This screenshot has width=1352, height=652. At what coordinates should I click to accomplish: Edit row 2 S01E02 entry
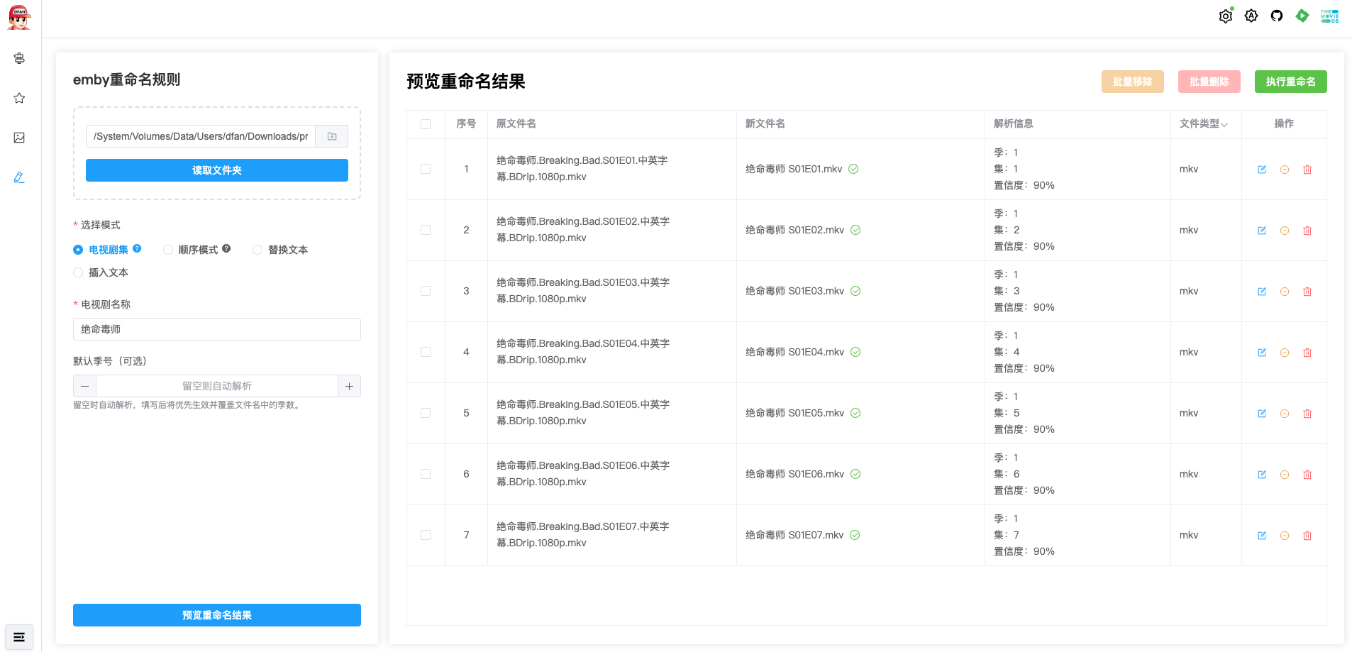coord(1262,231)
